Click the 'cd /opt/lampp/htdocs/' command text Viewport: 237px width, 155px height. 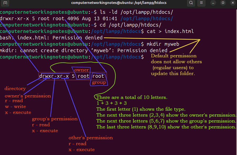130,25
